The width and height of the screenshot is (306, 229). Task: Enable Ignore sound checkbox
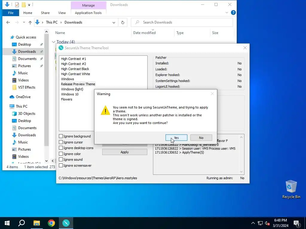(61, 160)
